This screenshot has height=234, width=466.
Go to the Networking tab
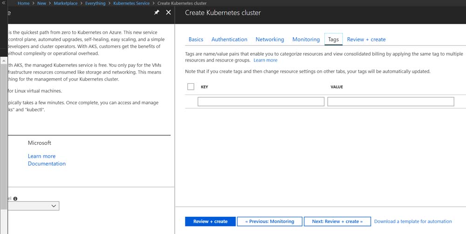(x=270, y=40)
